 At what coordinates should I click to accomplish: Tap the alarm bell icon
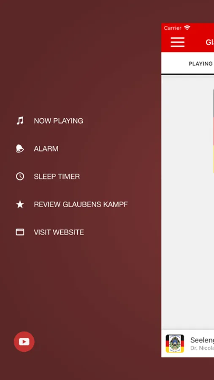click(20, 148)
